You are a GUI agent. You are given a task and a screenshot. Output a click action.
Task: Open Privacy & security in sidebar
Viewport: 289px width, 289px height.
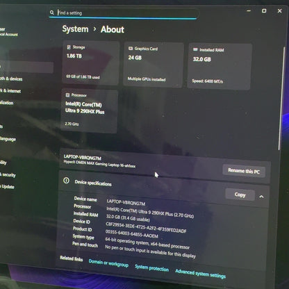point(8,174)
